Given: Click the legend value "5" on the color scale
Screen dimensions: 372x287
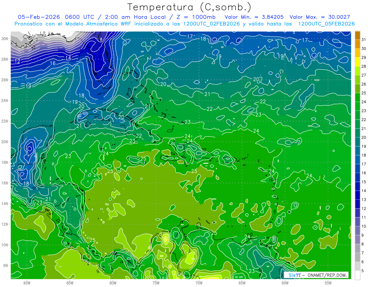Looking at the screenshot, I should pos(363,271).
